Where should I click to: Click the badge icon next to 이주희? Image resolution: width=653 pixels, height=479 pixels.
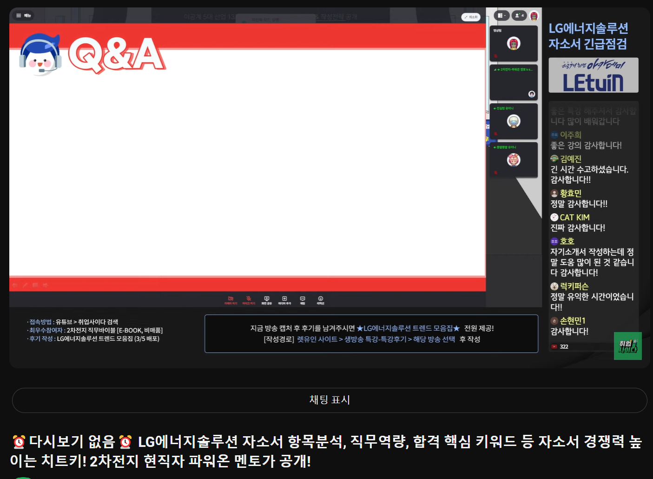(x=554, y=135)
